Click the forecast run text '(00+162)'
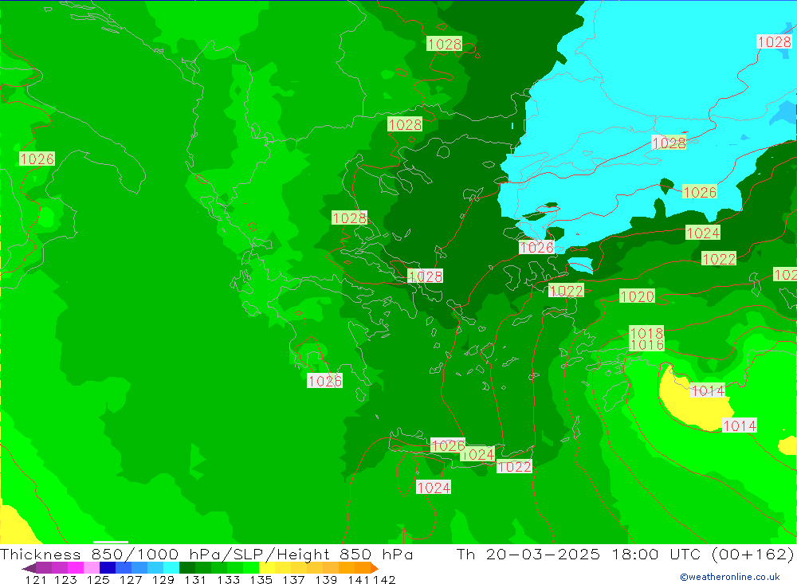This screenshot has width=797, height=584. coord(752,554)
